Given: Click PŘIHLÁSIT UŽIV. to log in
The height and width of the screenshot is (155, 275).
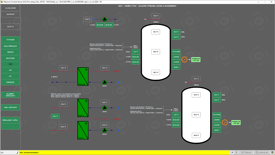Looking at the screenshot, I should tap(10, 120).
